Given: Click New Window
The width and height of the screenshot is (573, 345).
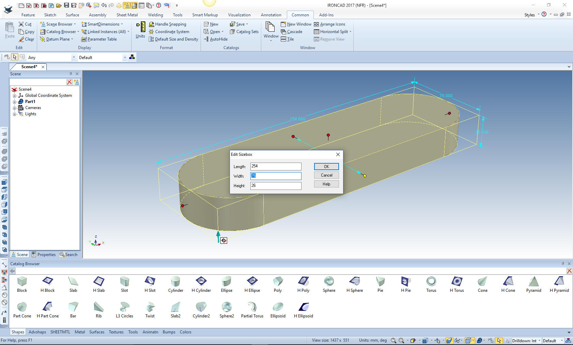Looking at the screenshot, I should click(296, 24).
